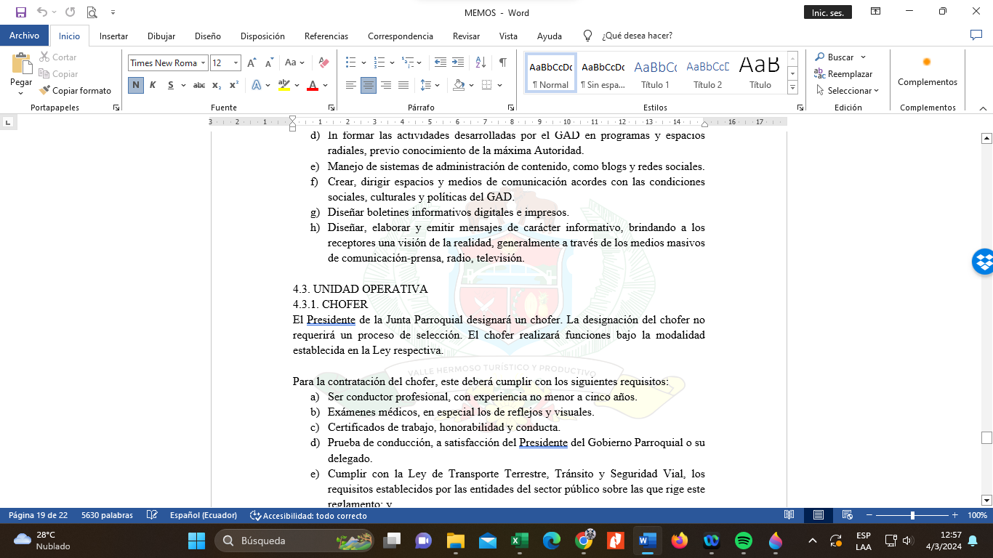
Task: Click the Inic. ses. sign-in button
Action: (827, 12)
